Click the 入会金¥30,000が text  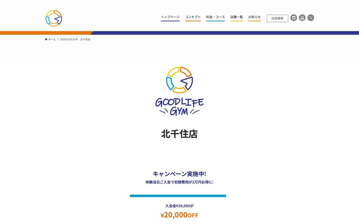click(179, 206)
